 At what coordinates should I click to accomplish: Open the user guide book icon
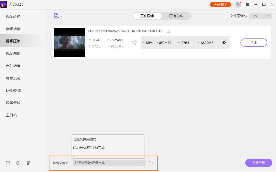8,163
